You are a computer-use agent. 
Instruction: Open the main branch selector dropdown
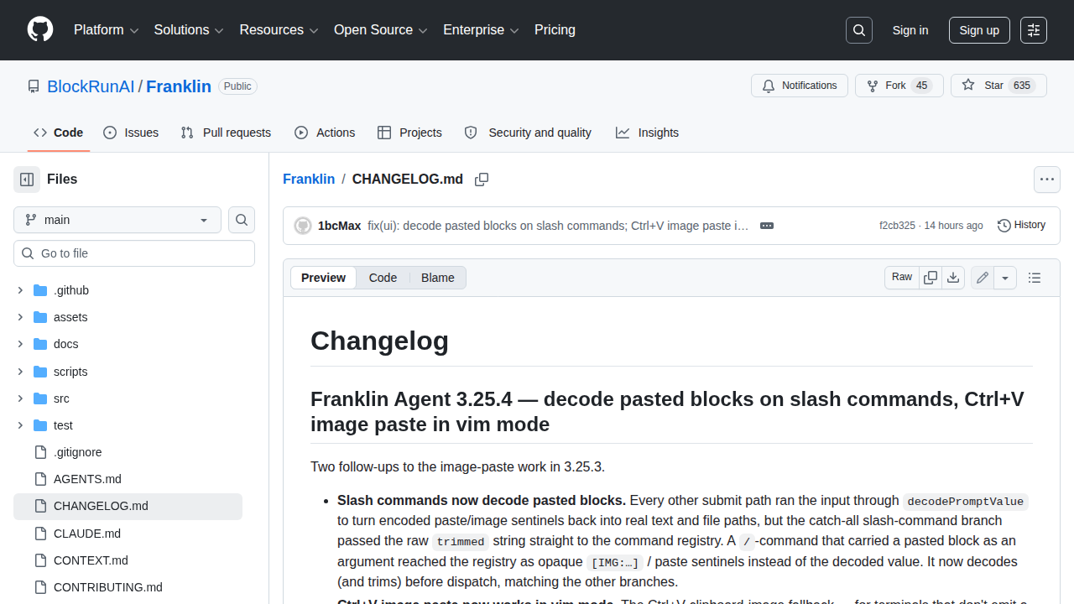point(117,220)
